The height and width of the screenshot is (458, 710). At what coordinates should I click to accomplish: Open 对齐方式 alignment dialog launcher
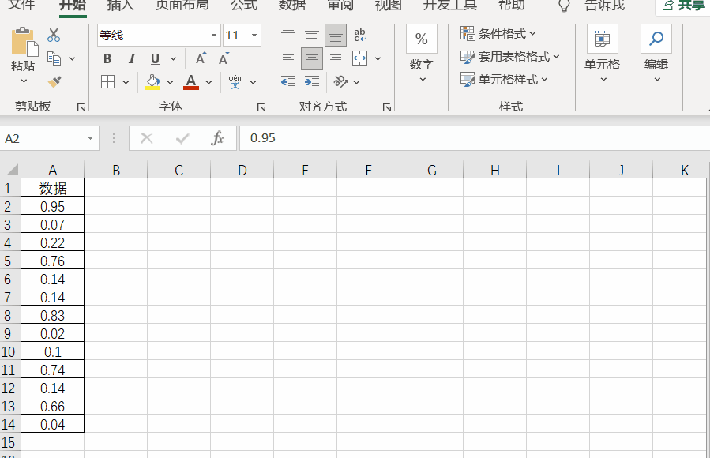(387, 107)
